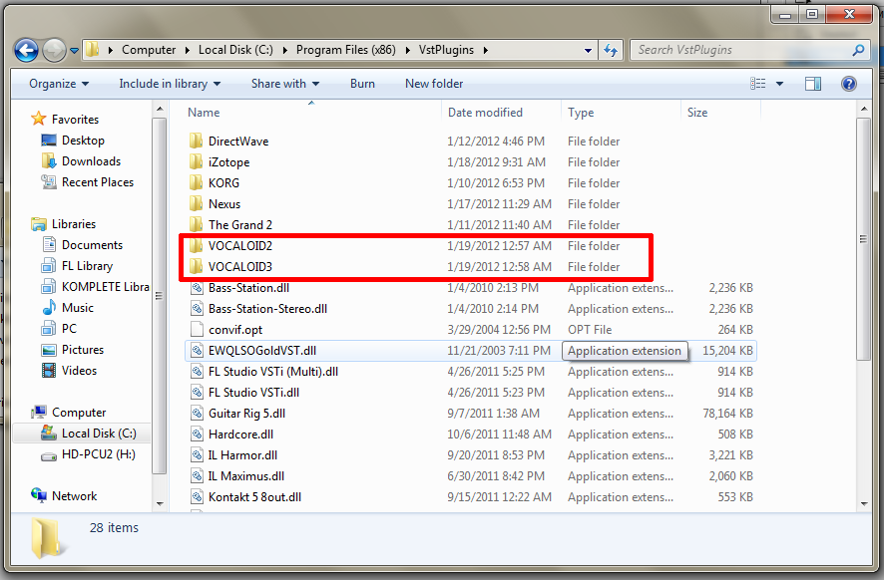Click the blue Back navigation arrow
This screenshot has width=884, height=580.
[x=26, y=51]
